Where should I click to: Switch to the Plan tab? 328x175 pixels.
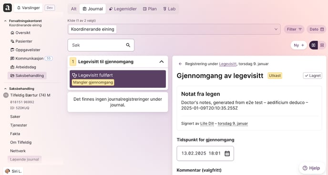pos(150,9)
